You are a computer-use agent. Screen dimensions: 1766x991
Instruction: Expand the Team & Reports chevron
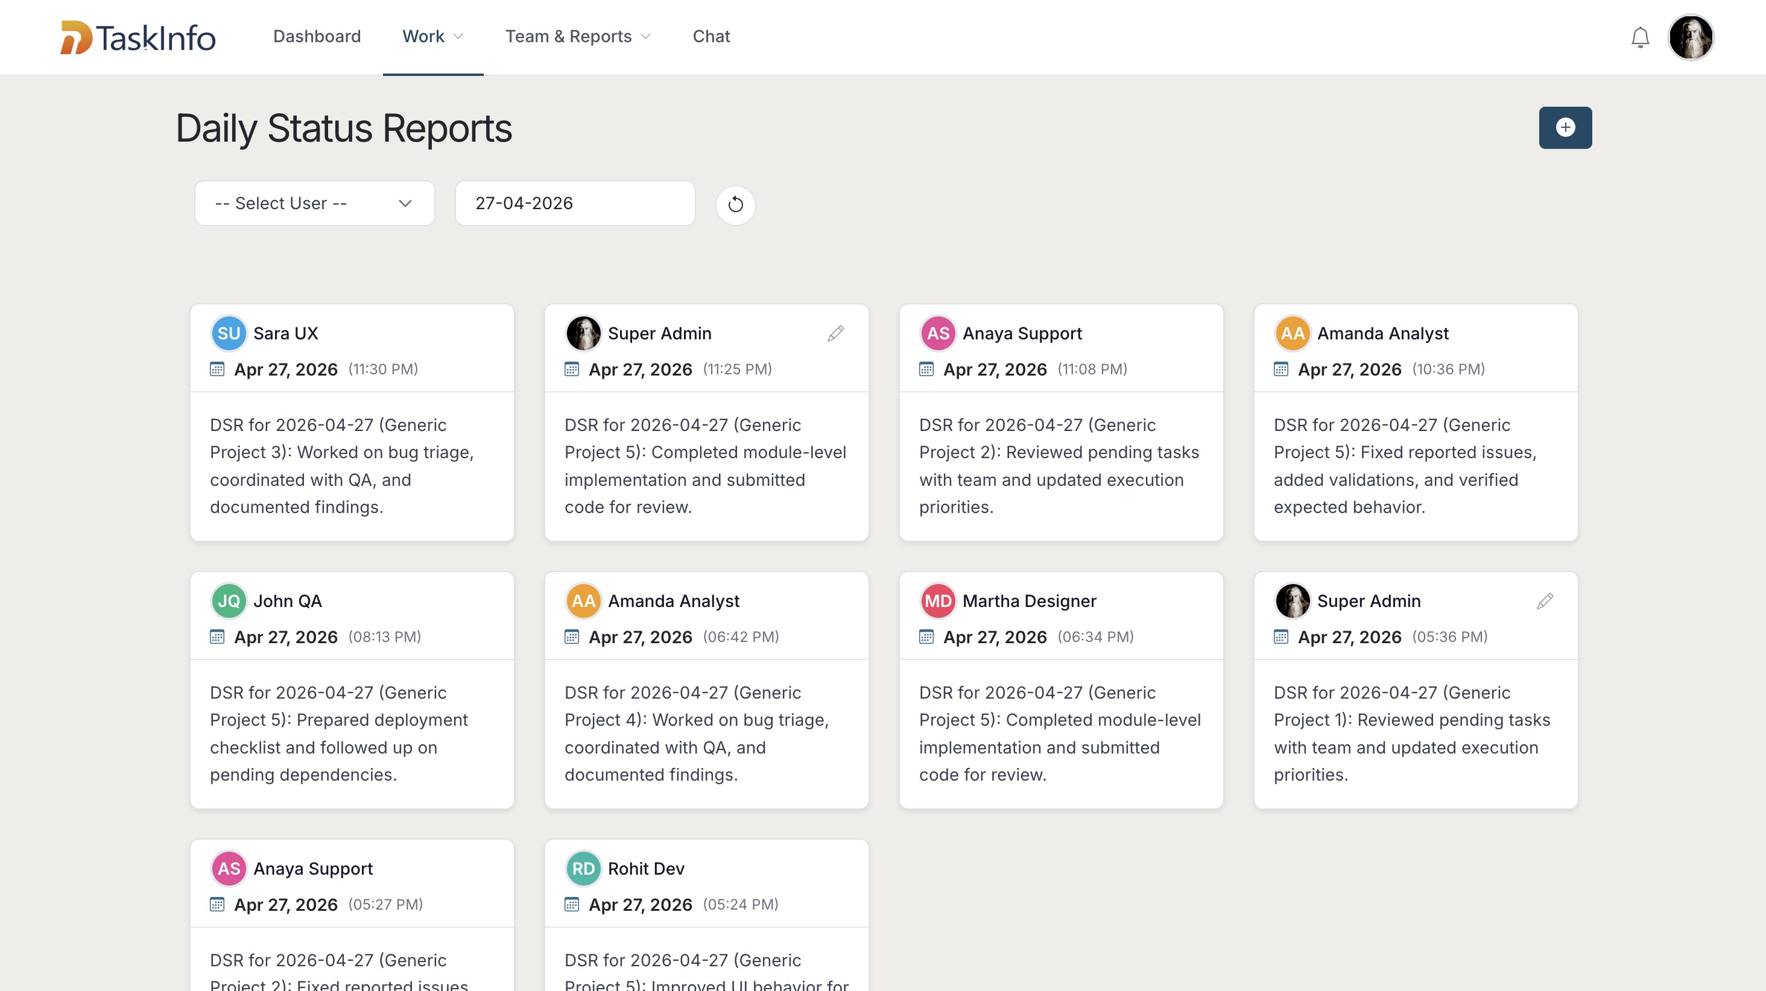point(645,36)
